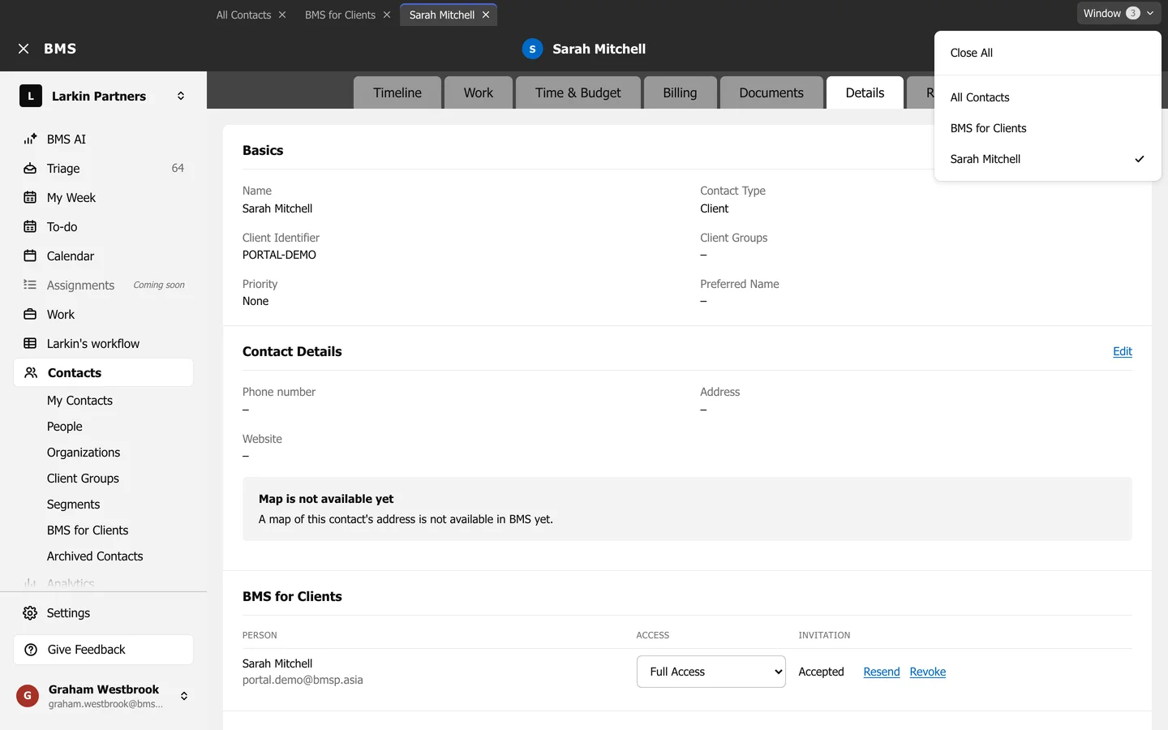Open BMS AI sparkle icon

pyautogui.click(x=30, y=140)
